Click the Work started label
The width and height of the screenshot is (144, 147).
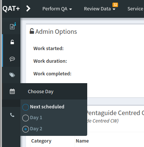pos(49,48)
